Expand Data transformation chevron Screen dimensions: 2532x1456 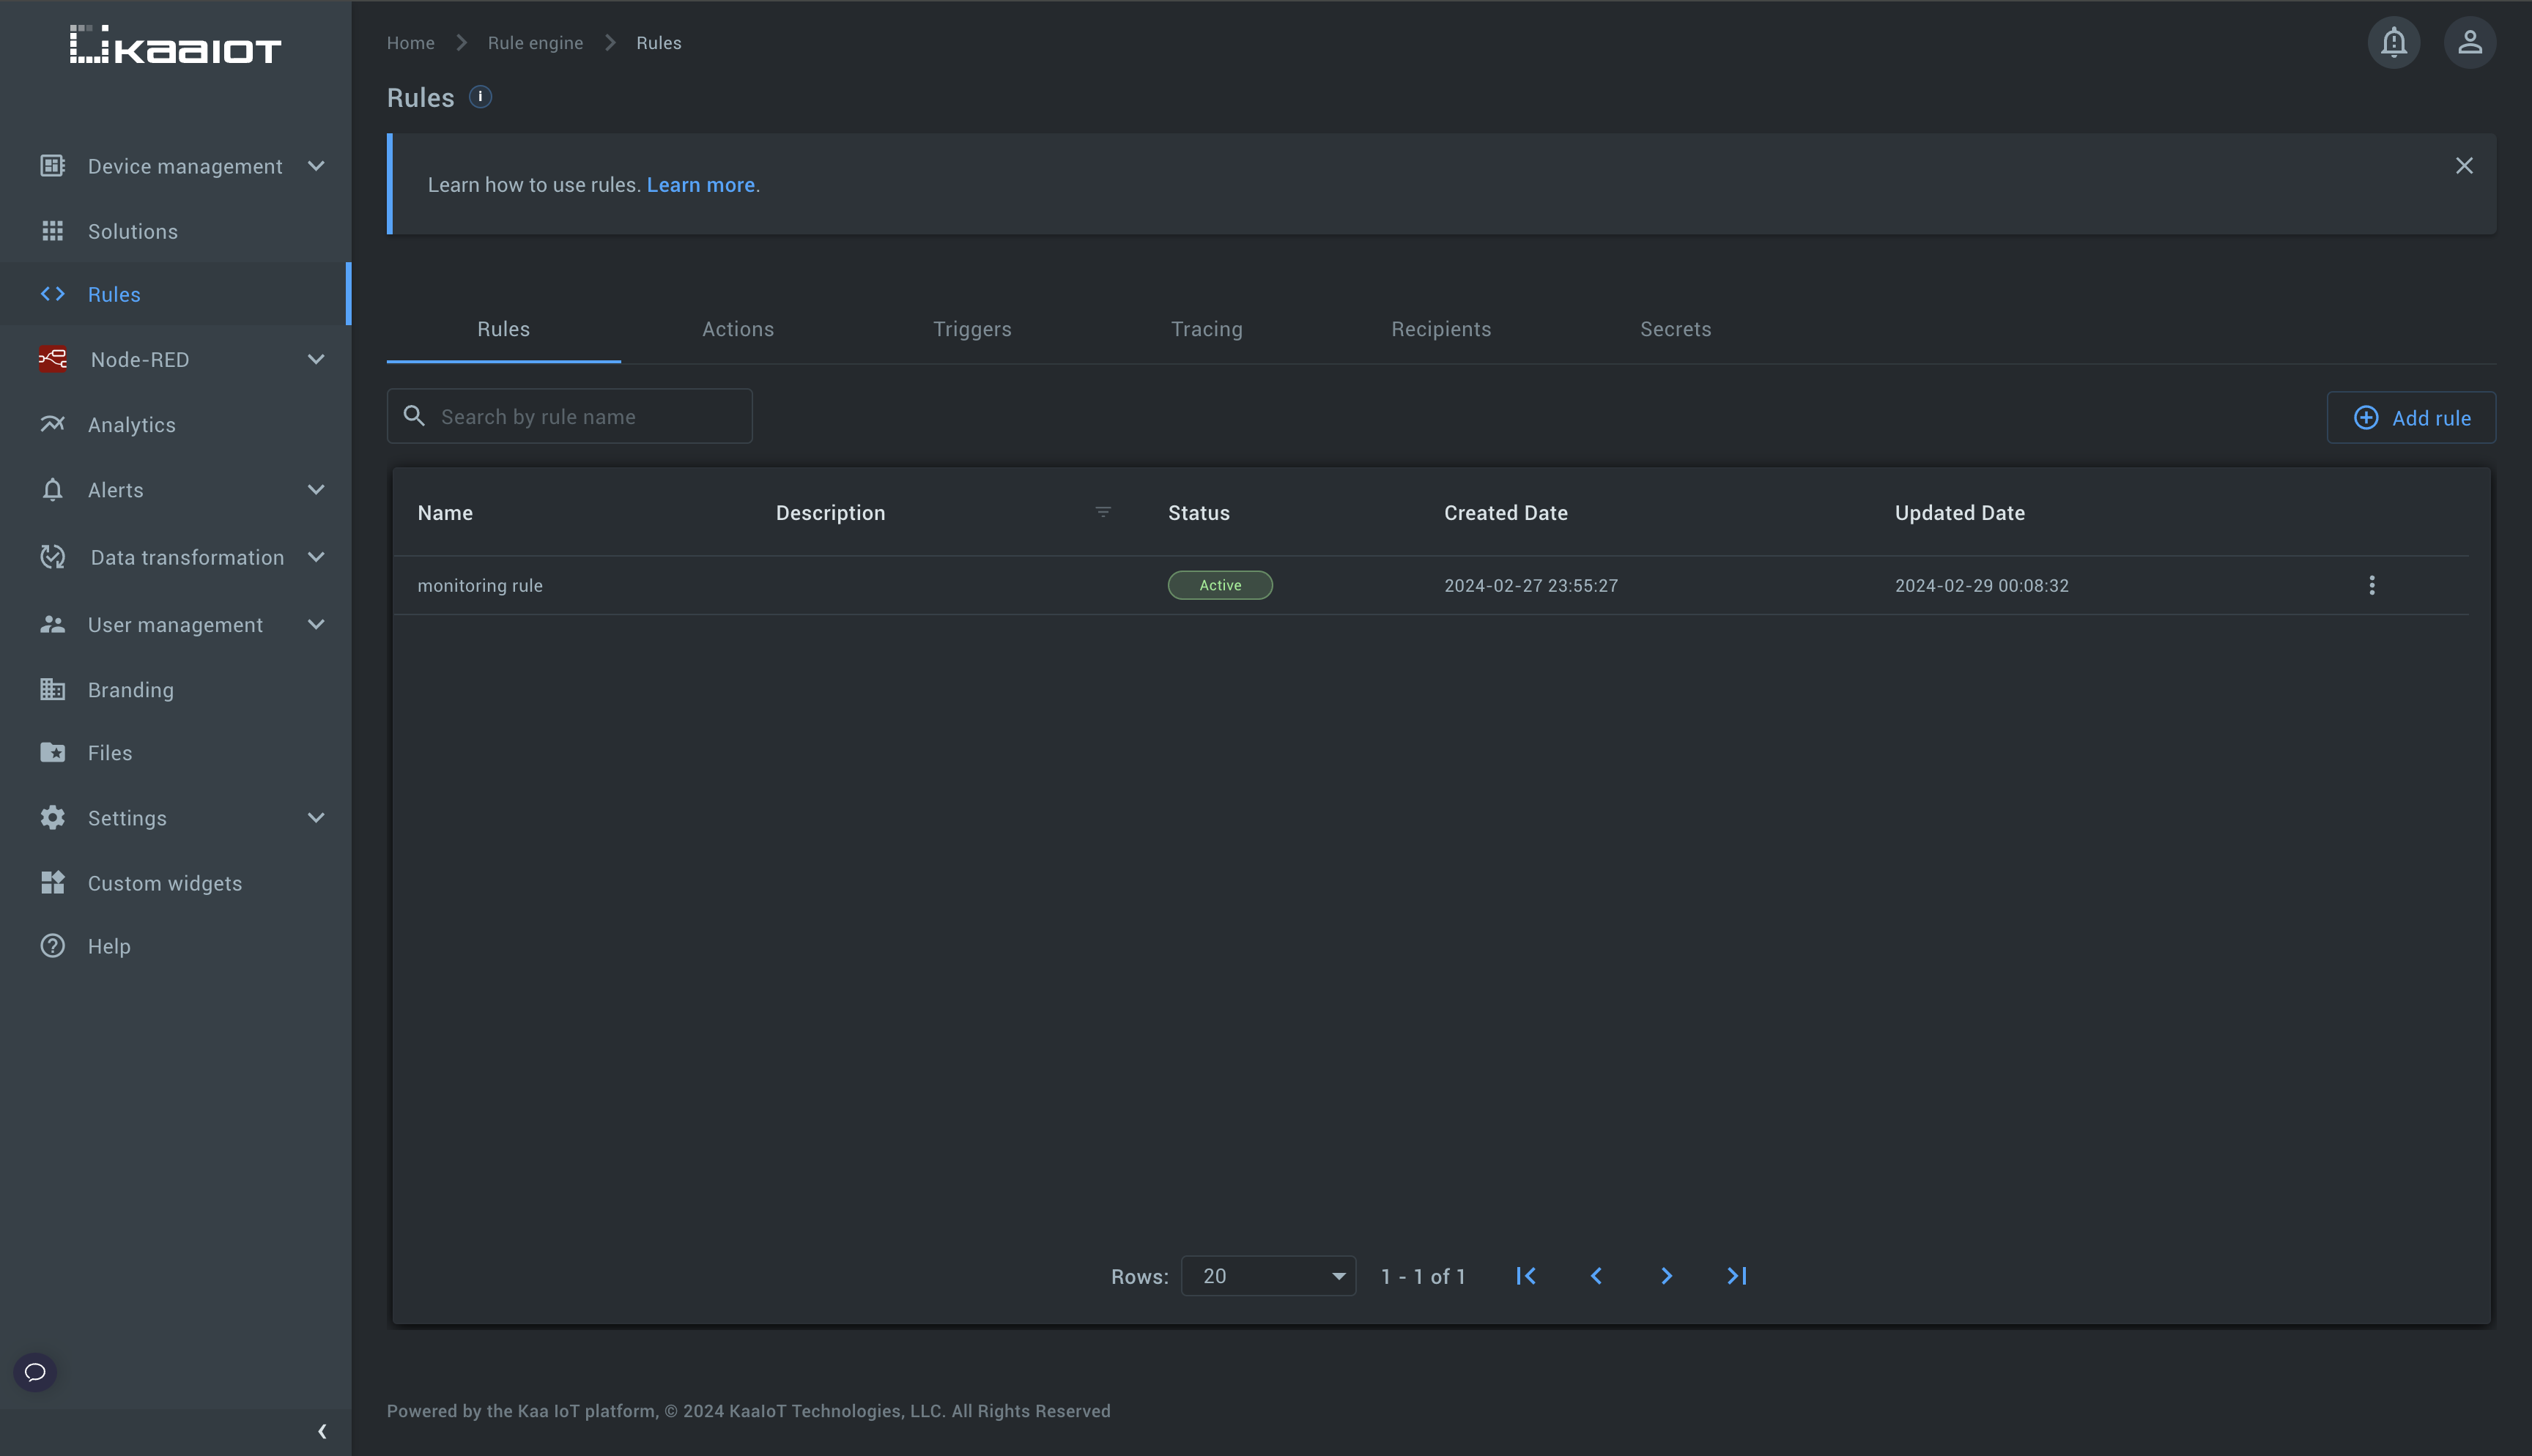pyautogui.click(x=316, y=557)
